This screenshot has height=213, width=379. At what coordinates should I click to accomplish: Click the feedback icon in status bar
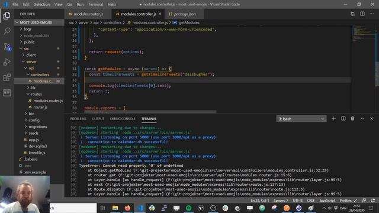pos(364,201)
